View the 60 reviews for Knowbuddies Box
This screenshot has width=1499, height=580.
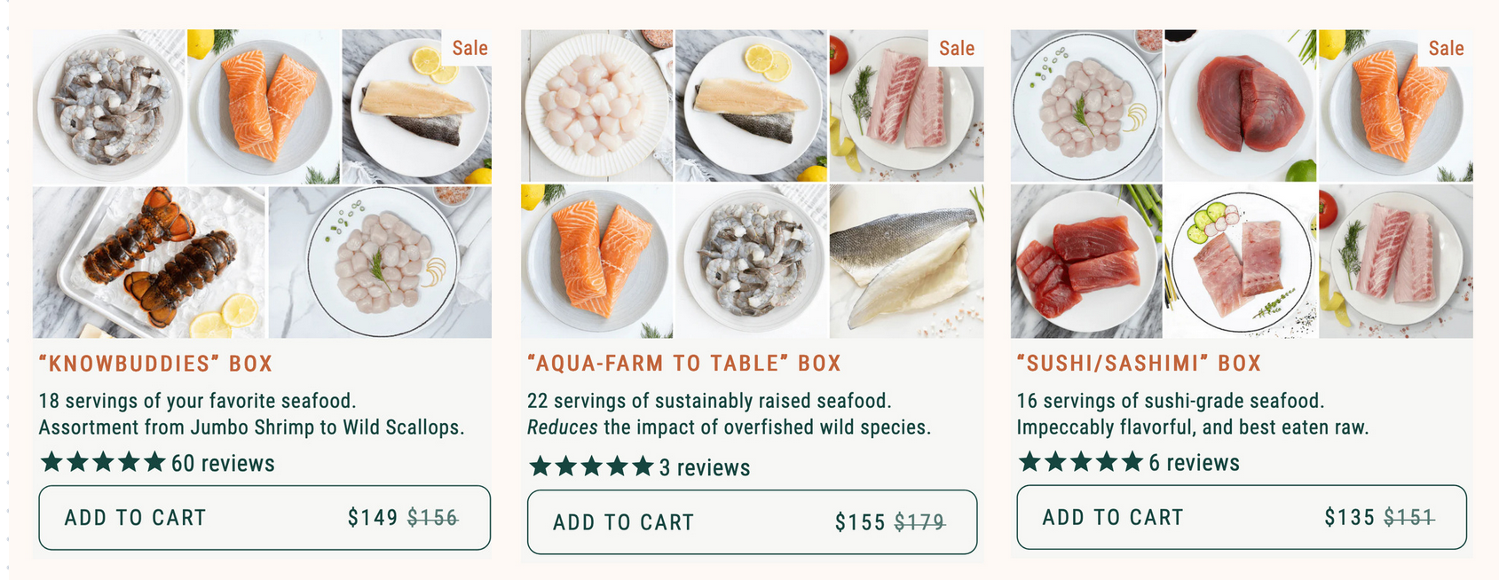[x=223, y=464]
